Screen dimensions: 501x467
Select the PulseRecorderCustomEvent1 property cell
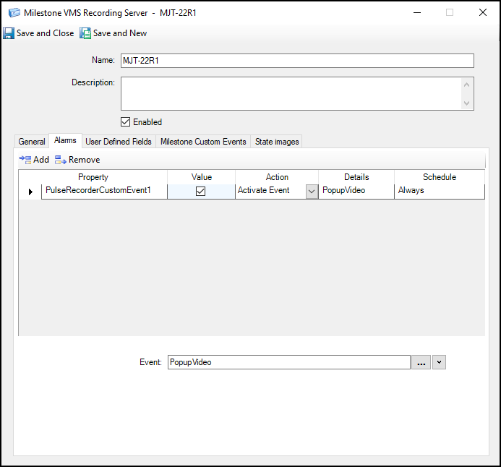coord(105,192)
